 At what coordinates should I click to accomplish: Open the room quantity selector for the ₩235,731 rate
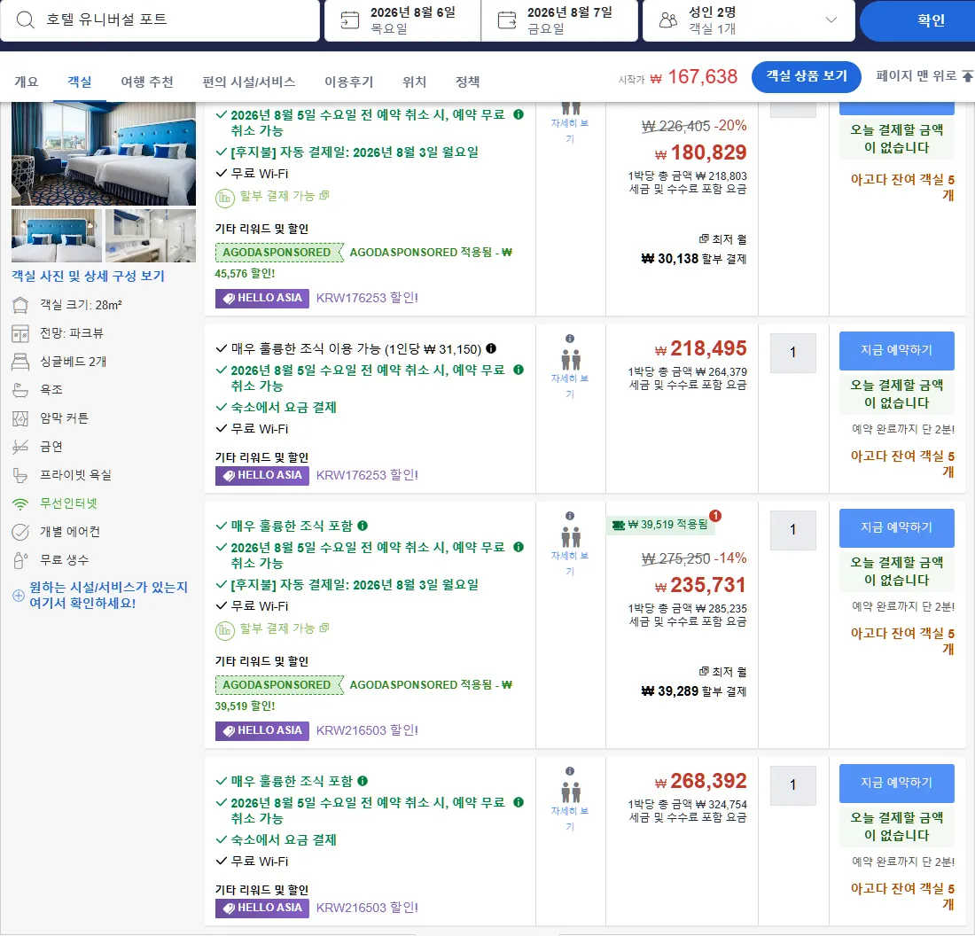coord(792,530)
